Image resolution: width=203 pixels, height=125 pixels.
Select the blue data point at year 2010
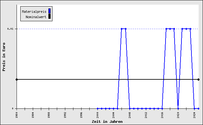click(138, 108)
